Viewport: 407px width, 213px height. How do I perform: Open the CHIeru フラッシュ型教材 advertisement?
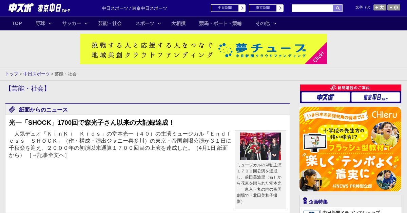pos(350,149)
